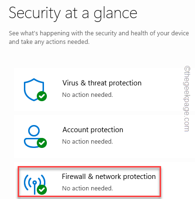
Task: Select 'No action needed' under Firewall & network protection
Action: (x=87, y=189)
